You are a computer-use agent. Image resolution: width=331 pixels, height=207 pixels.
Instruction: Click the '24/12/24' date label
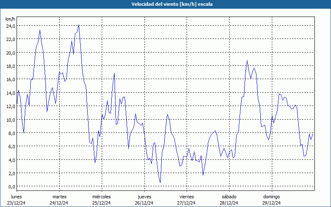[59, 203]
